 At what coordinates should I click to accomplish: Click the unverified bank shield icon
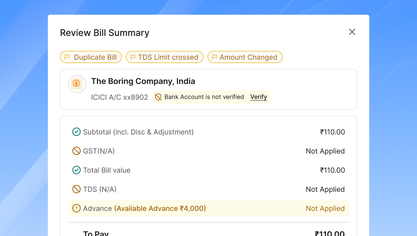[x=158, y=97]
